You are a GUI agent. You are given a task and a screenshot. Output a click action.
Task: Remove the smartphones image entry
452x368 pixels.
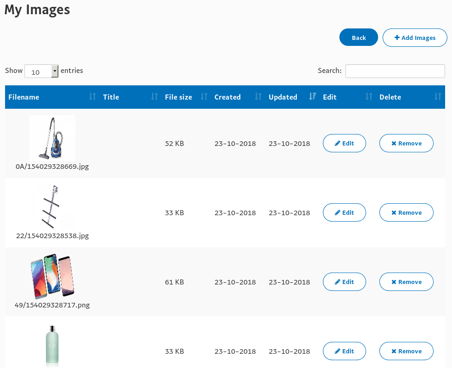point(407,282)
